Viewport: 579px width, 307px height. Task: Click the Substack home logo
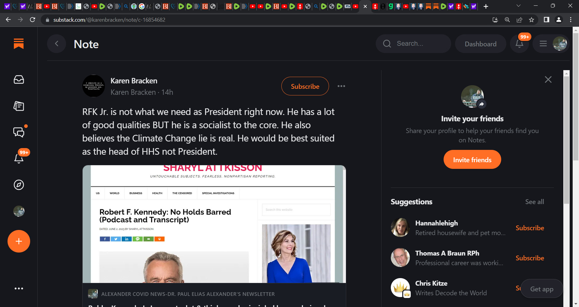tap(19, 44)
